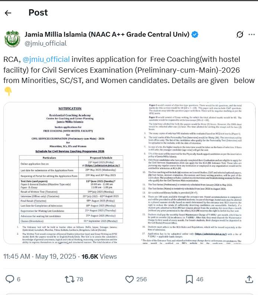Open the Grok explain-post icon
This screenshot has width=258, height=295.
tap(240, 35)
